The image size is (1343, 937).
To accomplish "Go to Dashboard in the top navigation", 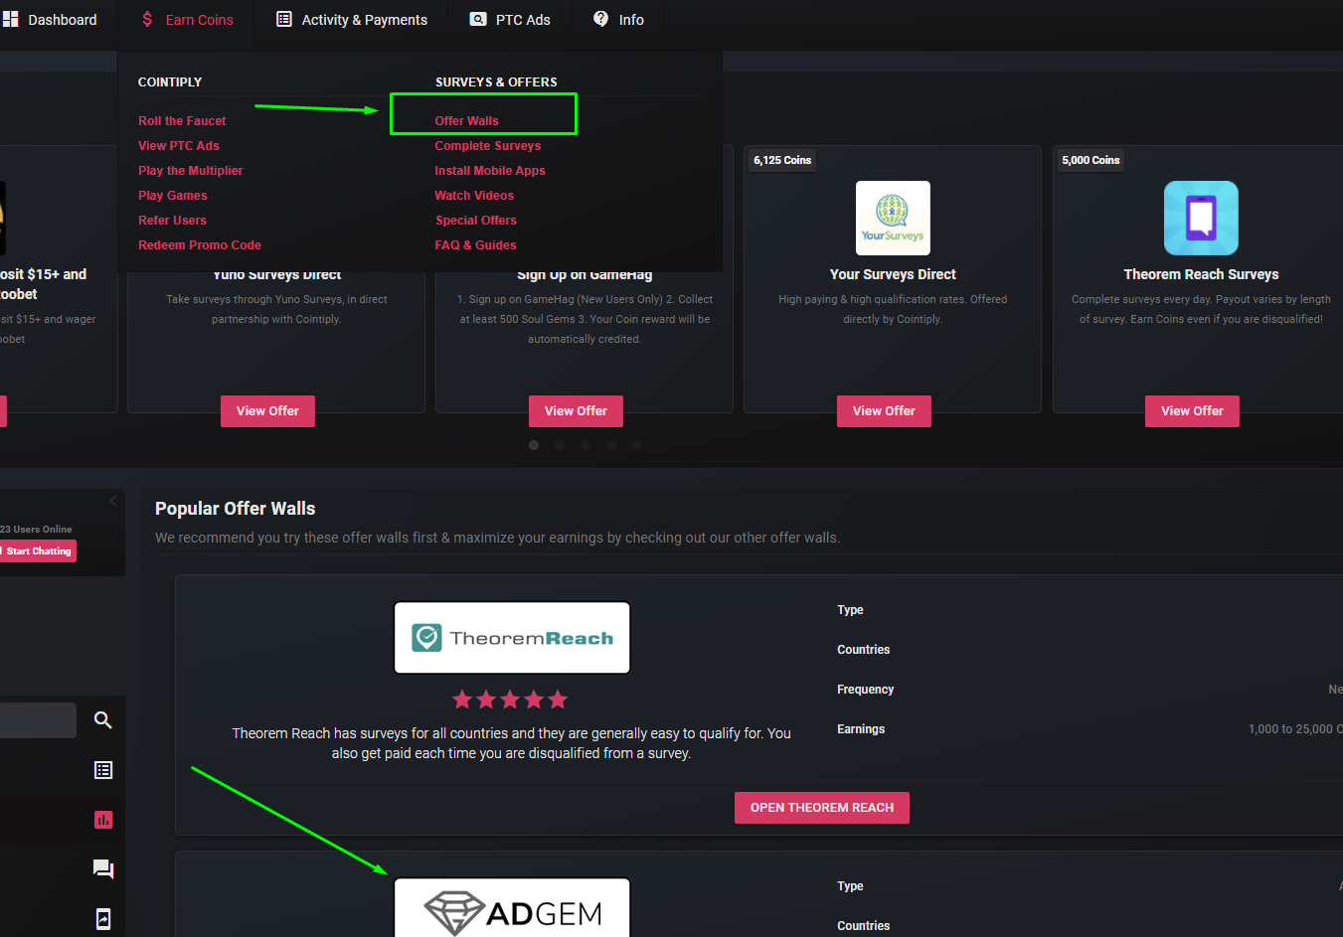I will (50, 20).
